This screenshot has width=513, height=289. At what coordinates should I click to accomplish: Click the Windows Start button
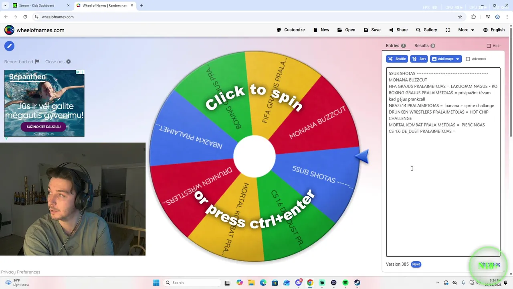coord(156,283)
